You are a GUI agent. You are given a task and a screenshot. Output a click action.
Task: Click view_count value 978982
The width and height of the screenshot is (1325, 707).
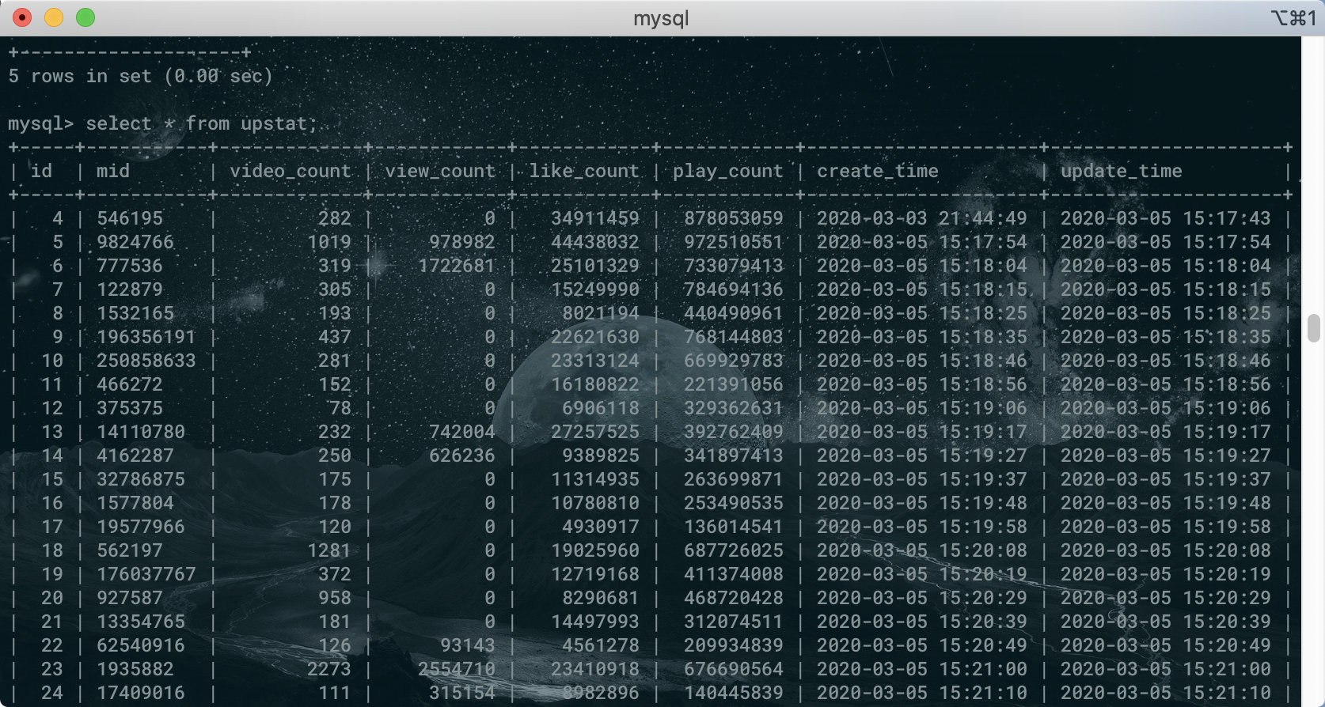pos(462,243)
